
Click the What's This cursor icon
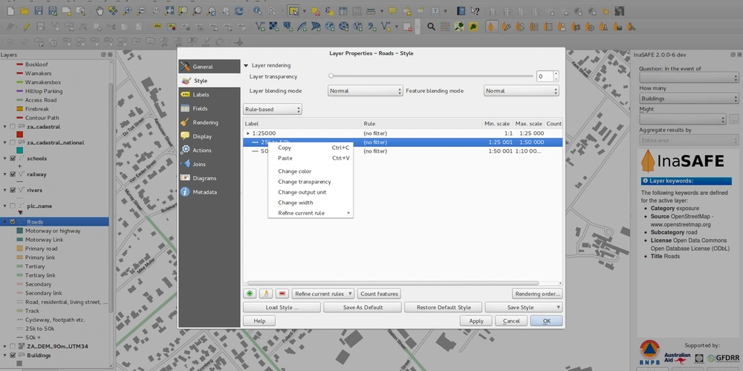(474, 11)
